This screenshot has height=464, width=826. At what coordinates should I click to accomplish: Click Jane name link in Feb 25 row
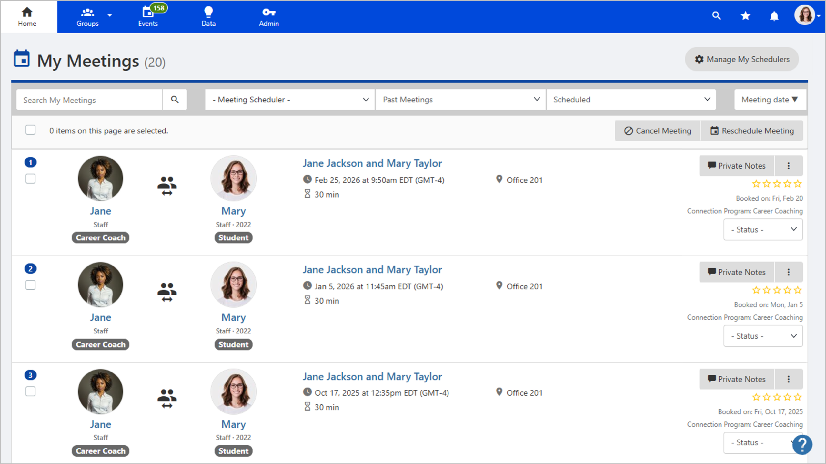pos(100,211)
